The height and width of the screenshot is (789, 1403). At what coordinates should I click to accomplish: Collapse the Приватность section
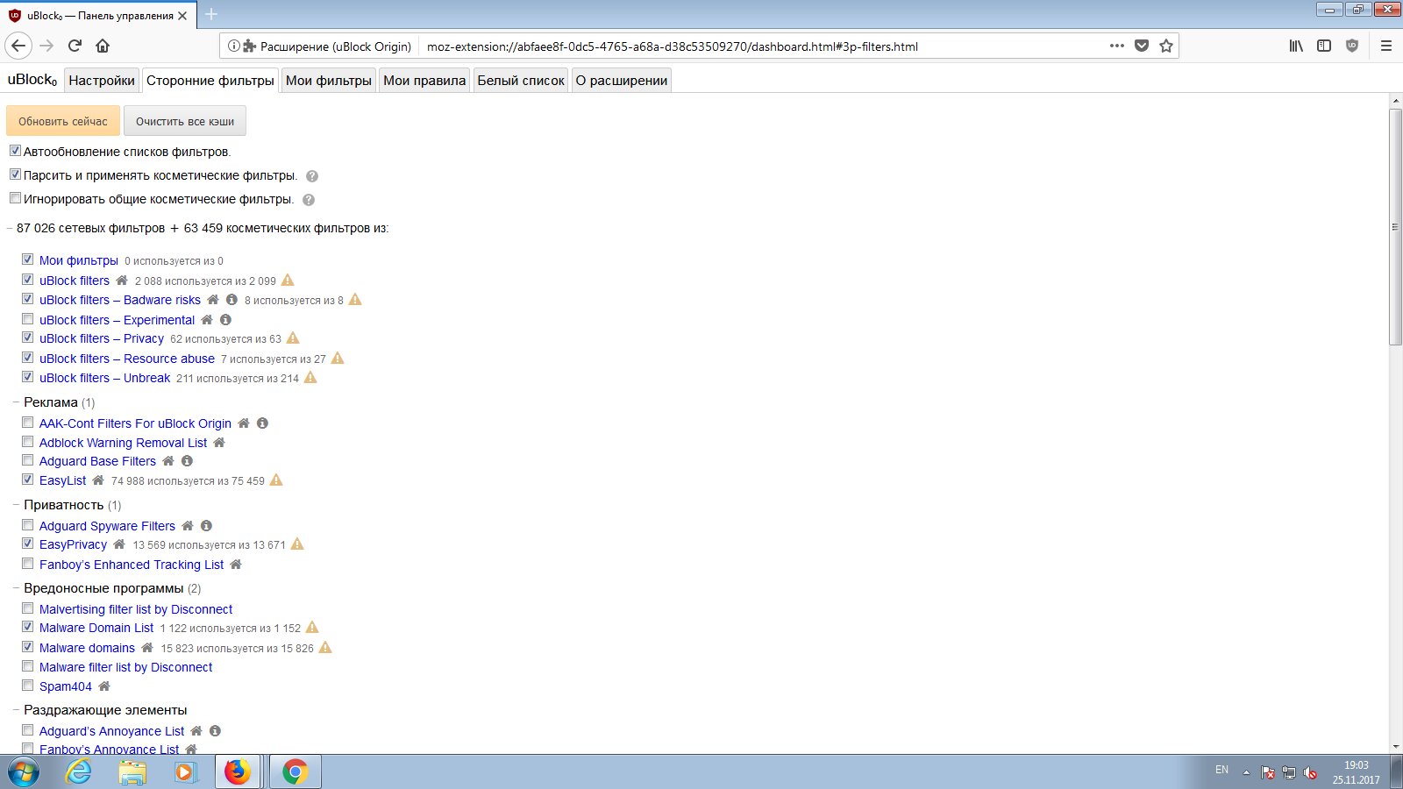click(x=16, y=505)
